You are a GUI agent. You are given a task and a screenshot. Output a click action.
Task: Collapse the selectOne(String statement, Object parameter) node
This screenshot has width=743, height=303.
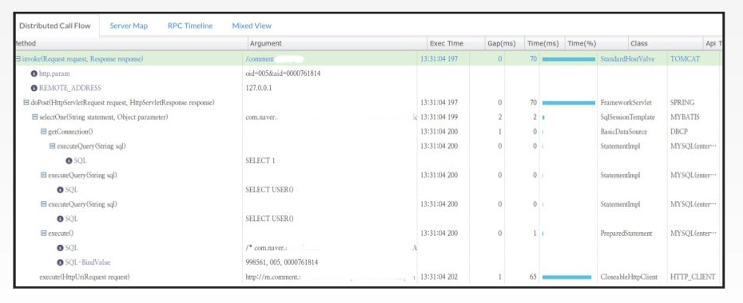[x=35, y=117]
